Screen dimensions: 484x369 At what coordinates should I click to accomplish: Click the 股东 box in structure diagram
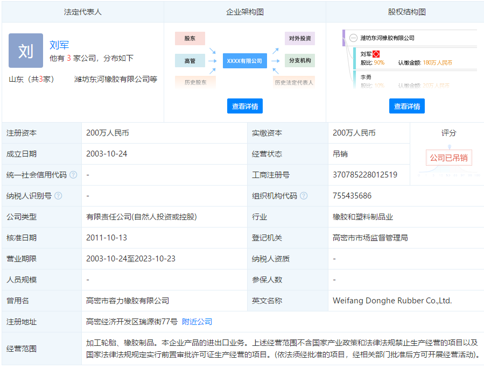pos(190,38)
